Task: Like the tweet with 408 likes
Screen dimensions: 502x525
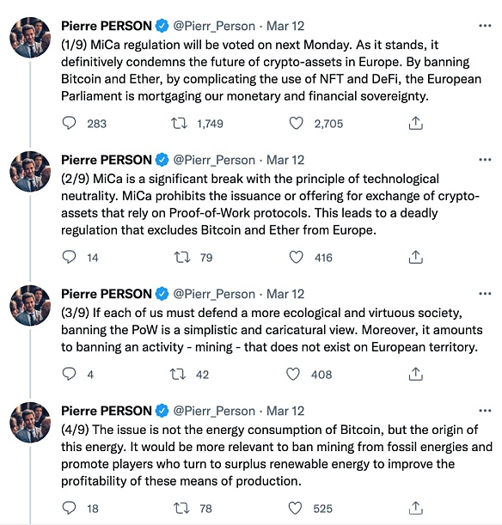Action: click(x=293, y=374)
